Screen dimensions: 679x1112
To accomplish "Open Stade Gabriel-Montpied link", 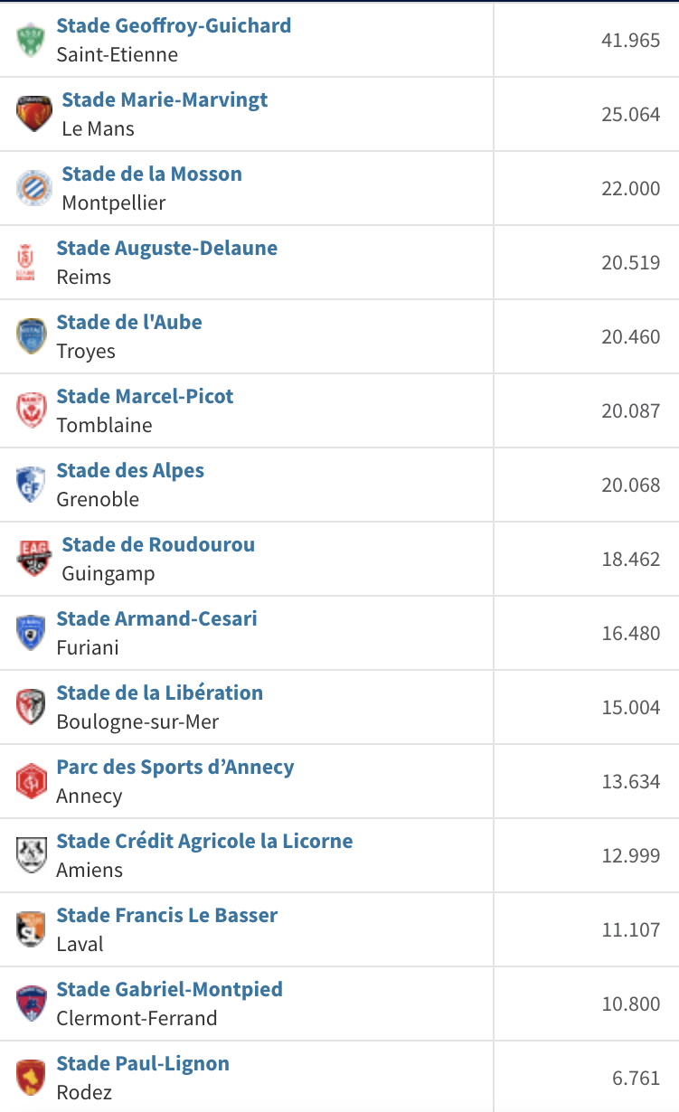I will pos(169,989).
